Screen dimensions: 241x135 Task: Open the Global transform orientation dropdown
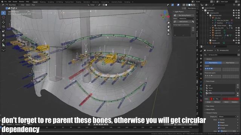click(x=92, y=5)
